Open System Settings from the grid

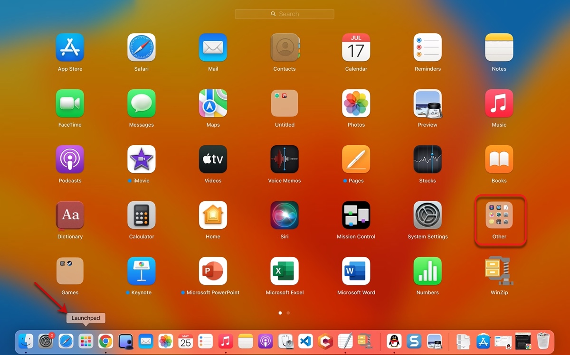point(427,215)
